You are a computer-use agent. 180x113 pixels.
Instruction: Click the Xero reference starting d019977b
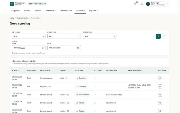140,86
